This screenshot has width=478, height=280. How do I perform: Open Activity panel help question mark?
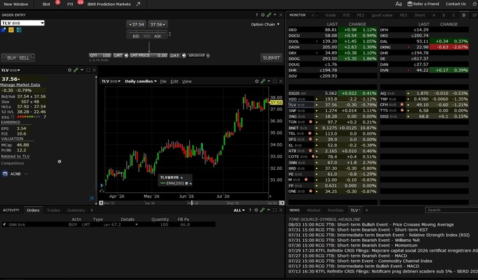click(x=250, y=210)
